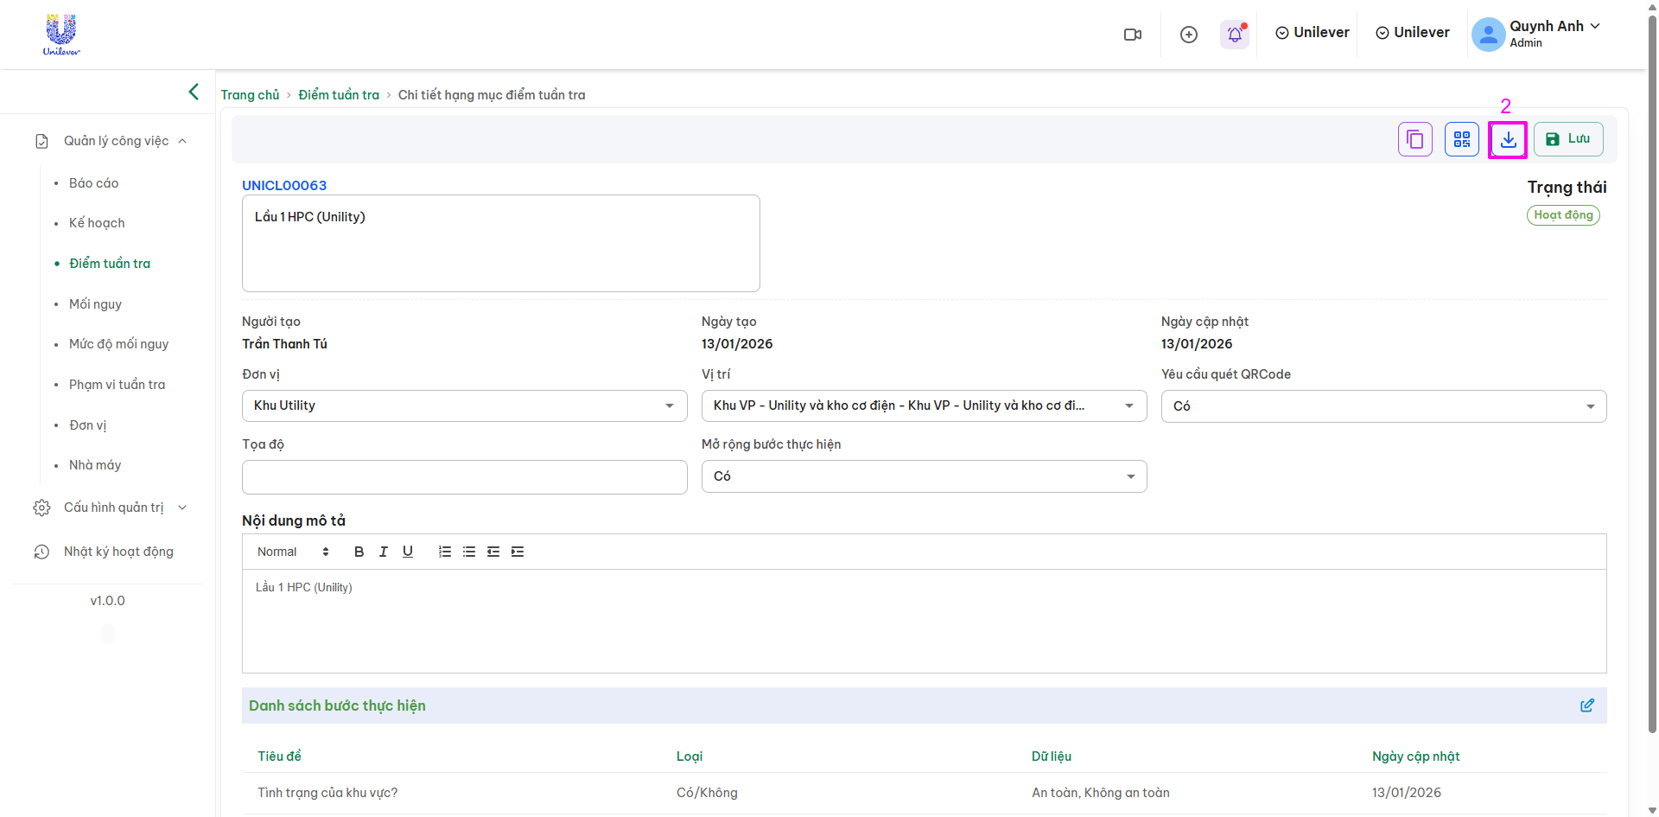Open the notification bell
The height and width of the screenshot is (817, 1659).
click(x=1235, y=35)
